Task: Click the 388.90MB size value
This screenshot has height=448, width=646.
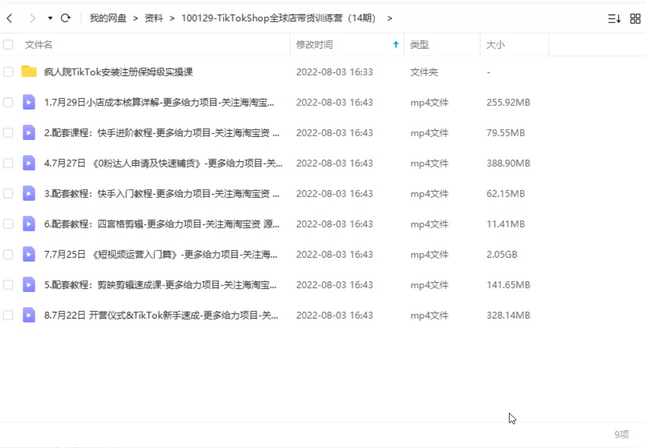Action: point(508,164)
